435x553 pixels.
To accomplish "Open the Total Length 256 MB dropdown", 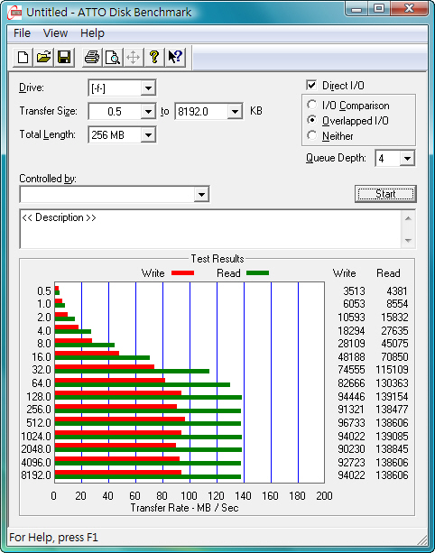I will tap(148, 135).
